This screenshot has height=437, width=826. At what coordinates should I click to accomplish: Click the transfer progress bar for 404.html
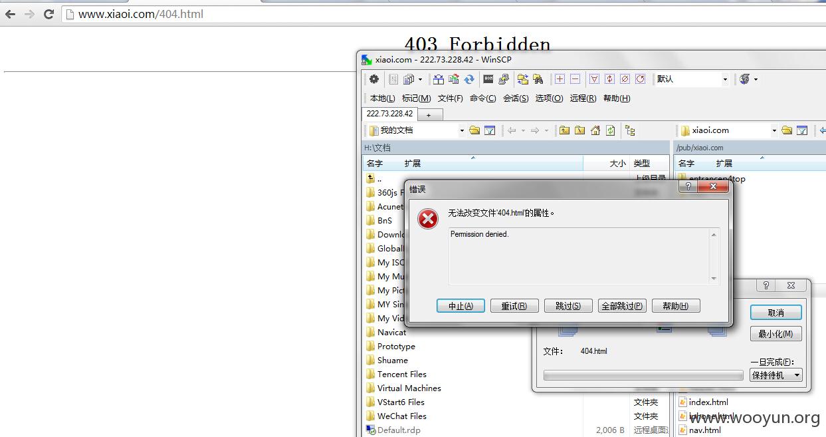643,376
